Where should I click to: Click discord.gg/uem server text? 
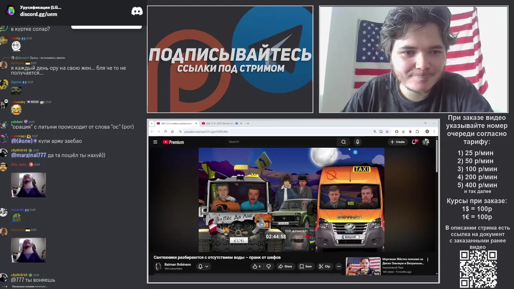coord(39,14)
